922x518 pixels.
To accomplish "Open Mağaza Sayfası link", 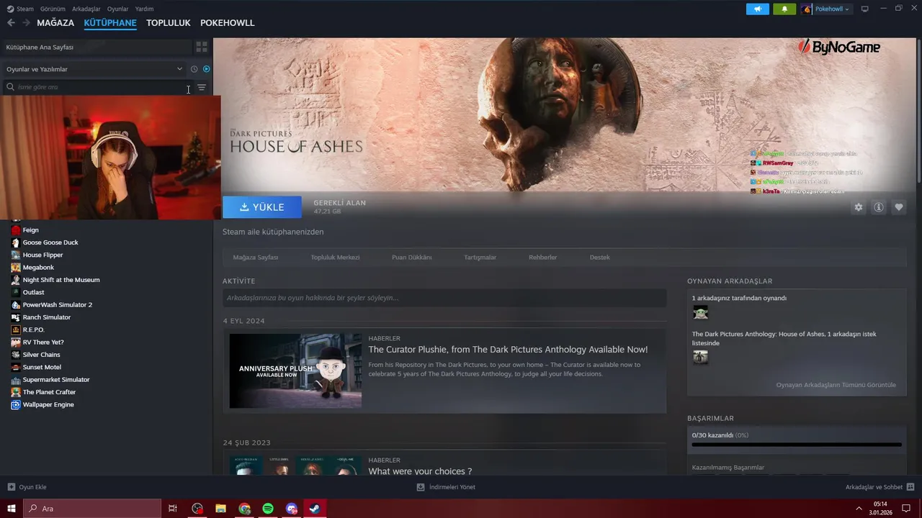I will pos(256,257).
